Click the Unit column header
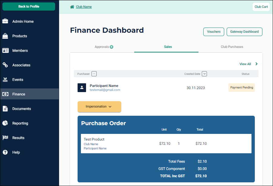 164,129
